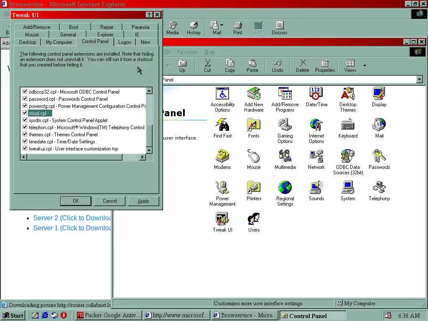Switch to the Explorer tab

[105, 35]
